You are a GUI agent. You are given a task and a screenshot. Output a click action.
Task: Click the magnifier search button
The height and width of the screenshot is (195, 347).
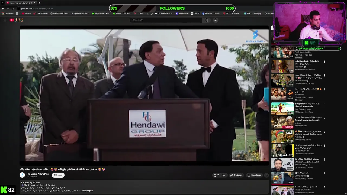(x=206, y=20)
